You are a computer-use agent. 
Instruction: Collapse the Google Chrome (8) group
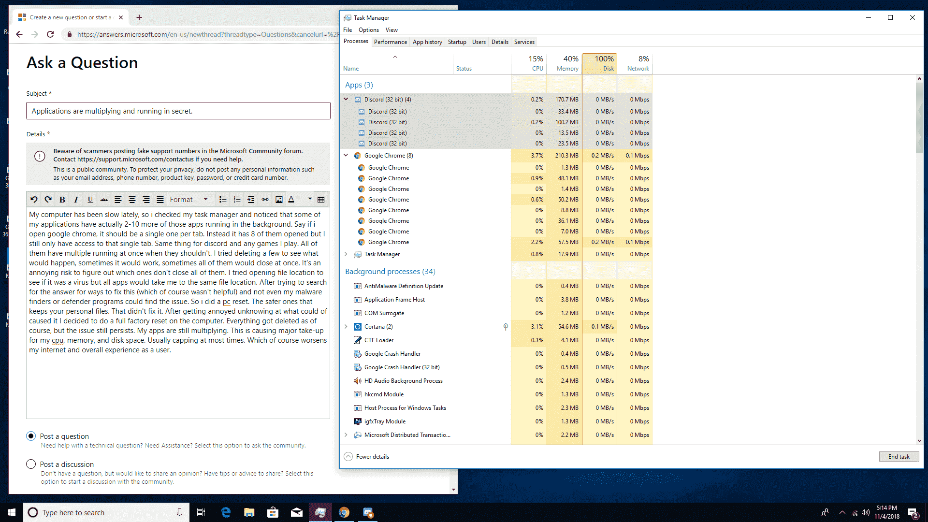[346, 155]
